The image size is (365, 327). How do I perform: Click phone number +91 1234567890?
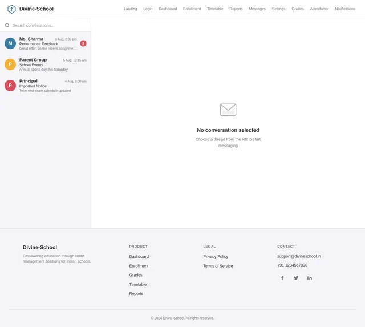tap(292, 265)
